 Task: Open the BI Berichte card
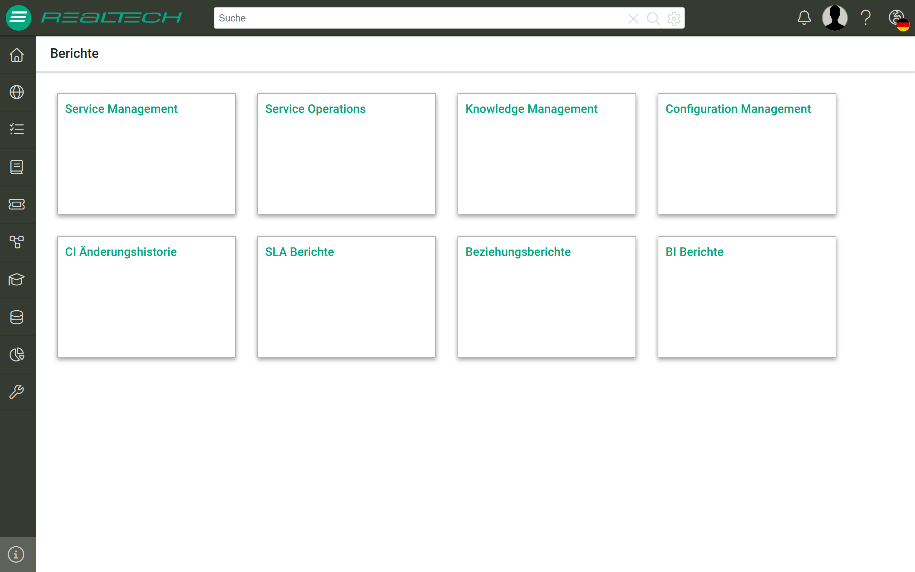pos(747,297)
